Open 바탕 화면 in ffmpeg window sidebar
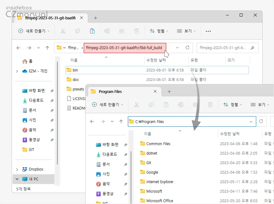The height and width of the screenshot is (204, 274). coord(34,91)
